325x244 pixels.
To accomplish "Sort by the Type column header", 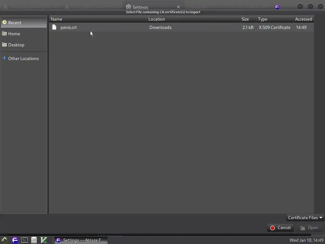I will click(275, 19).
